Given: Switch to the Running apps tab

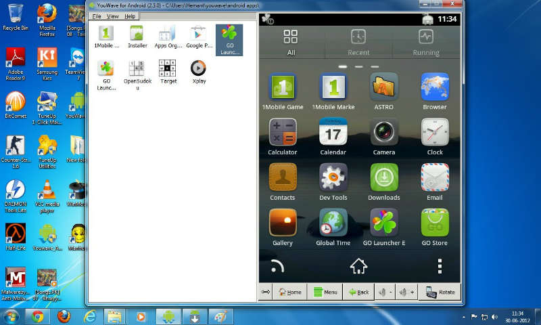Looking at the screenshot, I should [426, 42].
